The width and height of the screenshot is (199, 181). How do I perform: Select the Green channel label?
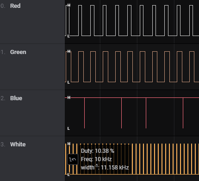(18, 52)
